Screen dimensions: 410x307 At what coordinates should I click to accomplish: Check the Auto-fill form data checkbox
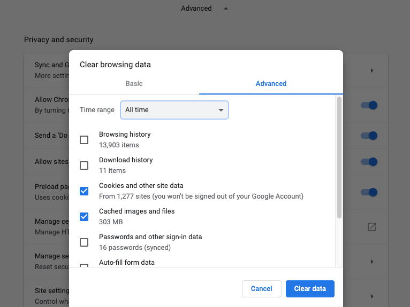(84, 265)
